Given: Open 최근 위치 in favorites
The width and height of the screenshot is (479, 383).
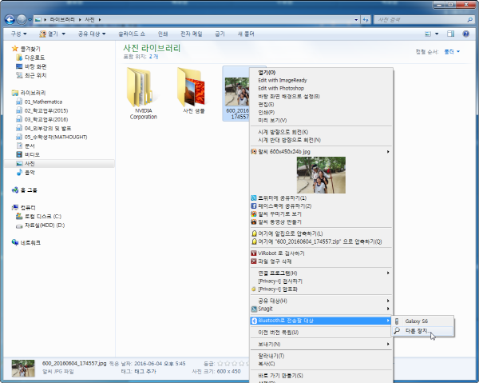Looking at the screenshot, I should click(35, 75).
